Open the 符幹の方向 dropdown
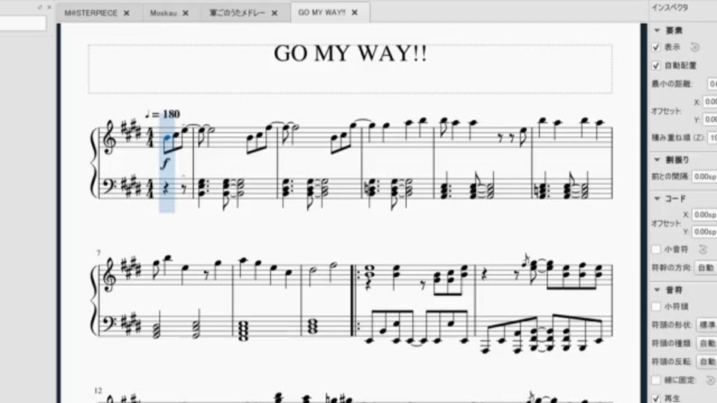This screenshot has height=403, width=717. coord(706,268)
